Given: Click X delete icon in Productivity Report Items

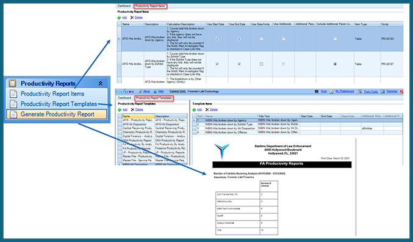Looking at the screenshot, I should point(132,18).
